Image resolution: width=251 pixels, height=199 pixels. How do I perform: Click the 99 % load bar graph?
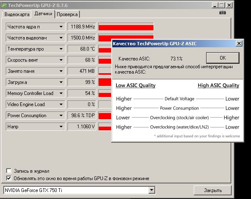(x=105, y=82)
